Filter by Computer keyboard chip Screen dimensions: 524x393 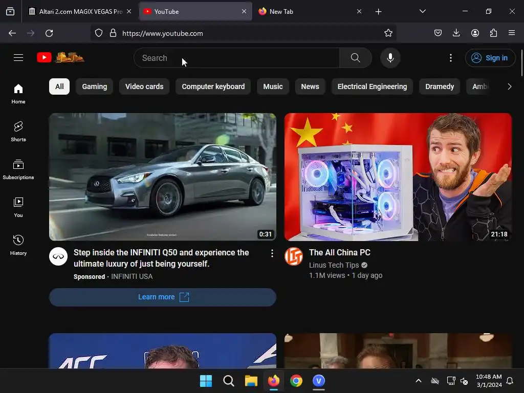[213, 86]
